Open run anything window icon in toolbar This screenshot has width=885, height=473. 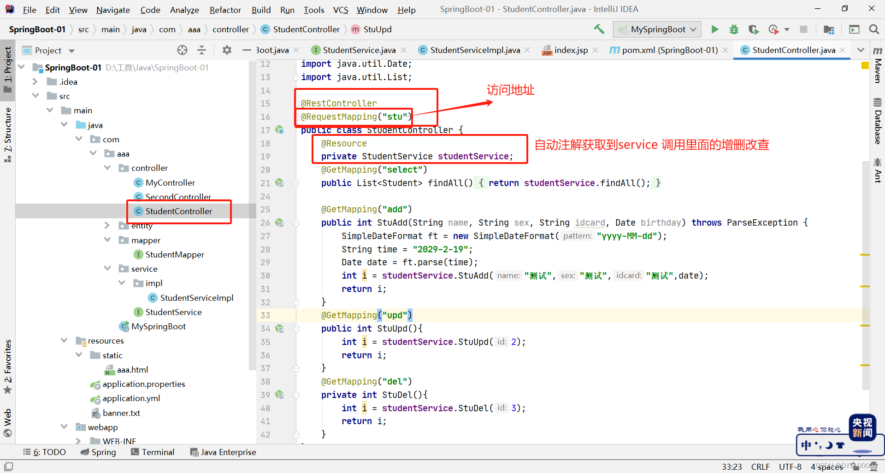[854, 29]
